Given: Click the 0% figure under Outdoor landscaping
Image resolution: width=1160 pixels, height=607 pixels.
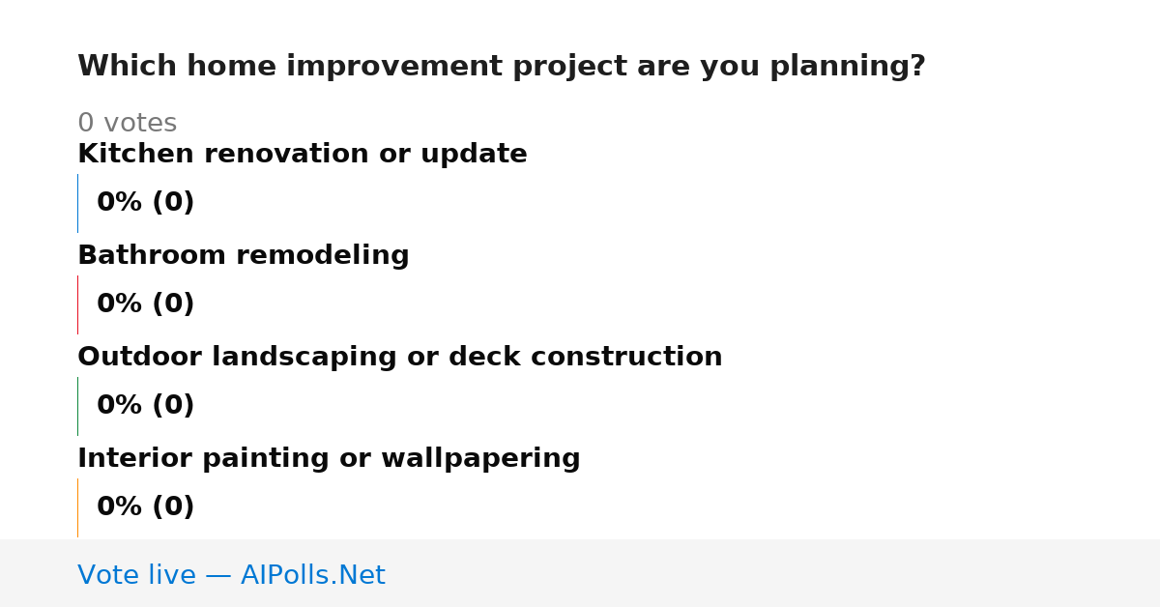Looking at the screenshot, I should click(x=120, y=406).
